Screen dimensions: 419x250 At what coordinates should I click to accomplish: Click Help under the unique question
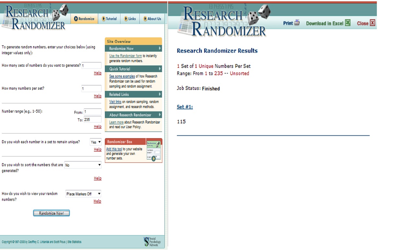pos(98,149)
